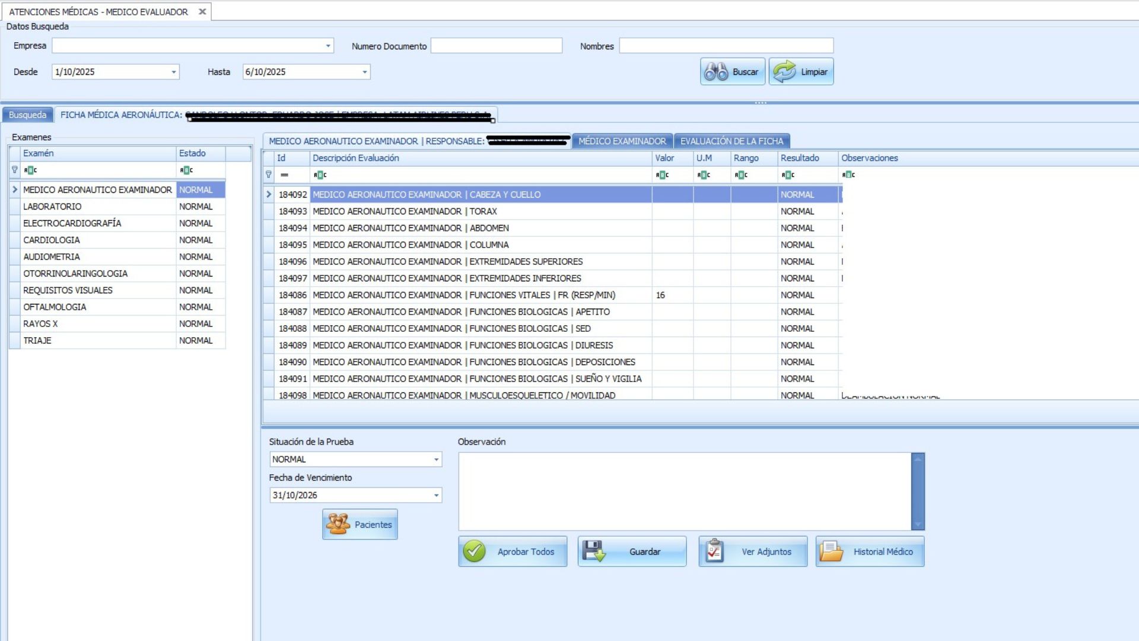Click the binoculars Buscar icon
Screen dimensions: 1139x641
click(716, 72)
